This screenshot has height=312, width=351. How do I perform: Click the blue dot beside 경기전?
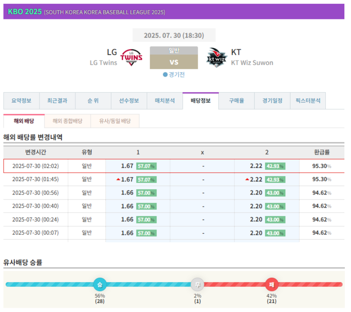click(165, 74)
